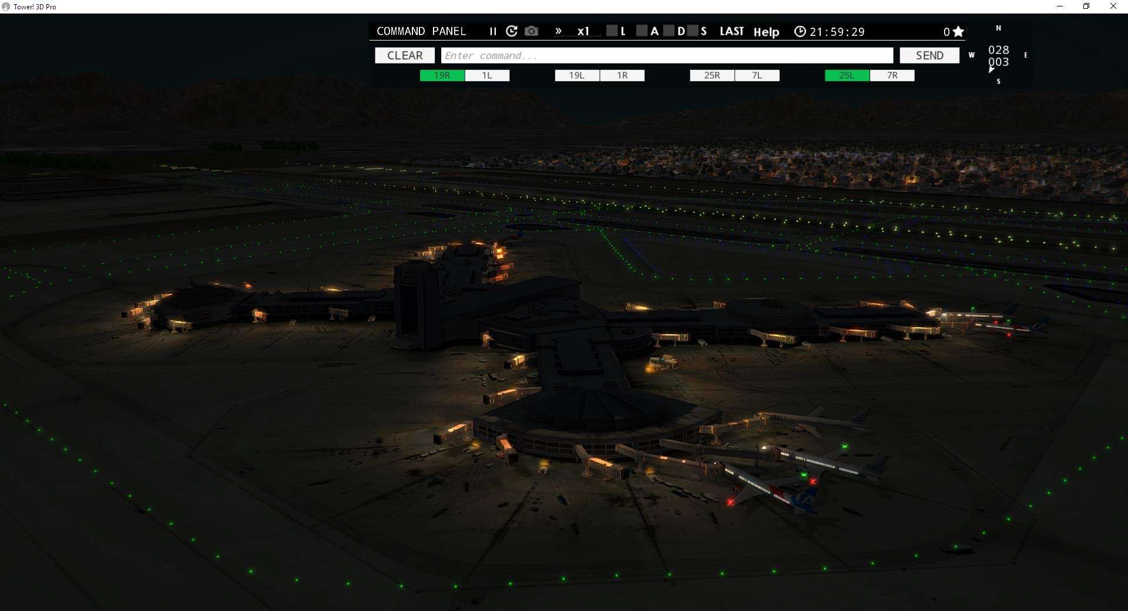
Task: Click the restart simulation icon
Action: pos(512,31)
